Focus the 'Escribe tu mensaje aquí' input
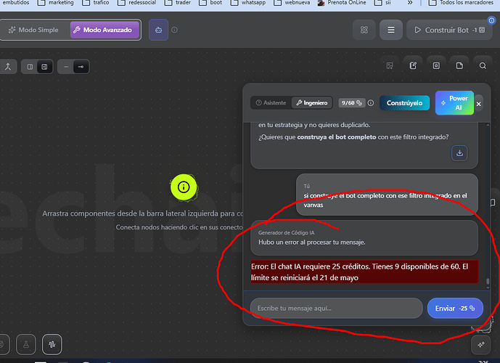500x363 pixels. click(x=337, y=308)
